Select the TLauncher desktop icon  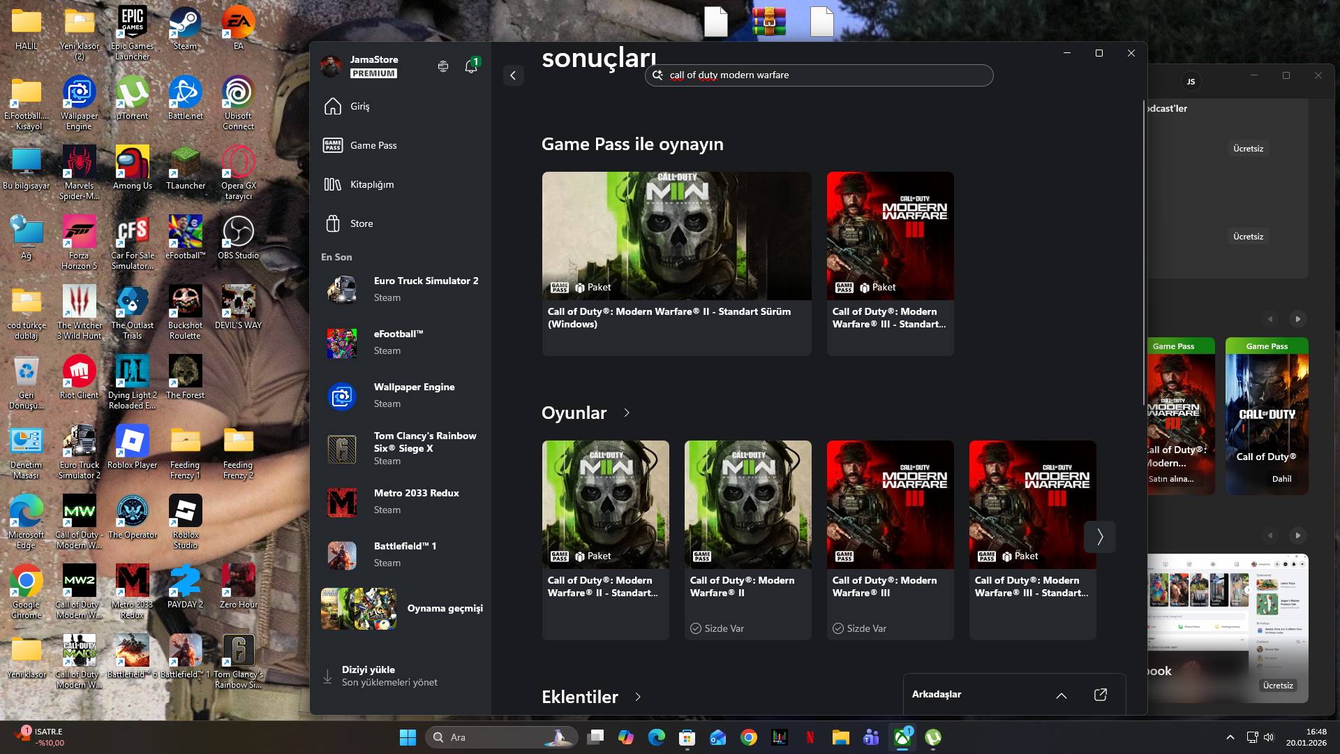pos(185,168)
